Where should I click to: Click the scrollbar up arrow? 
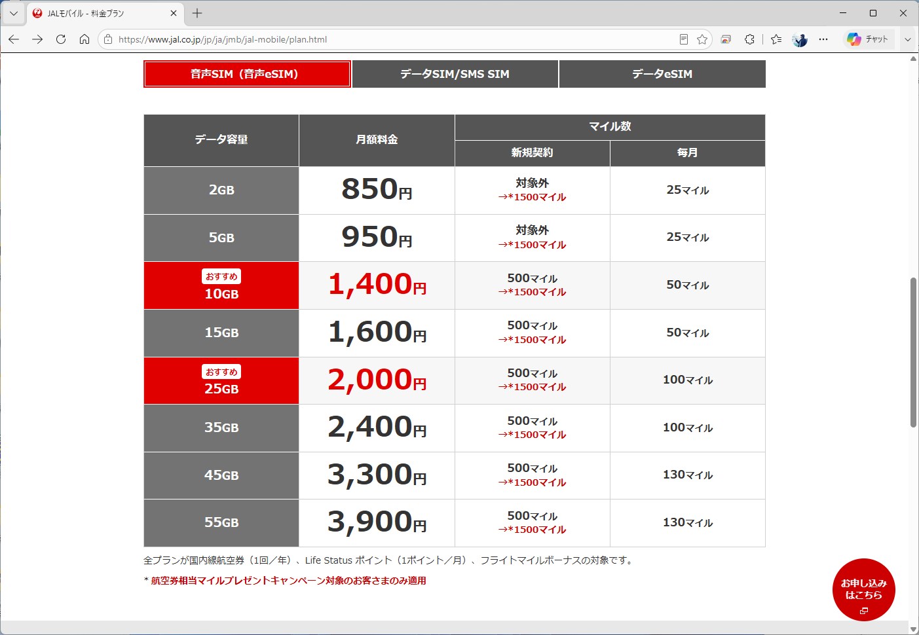(x=913, y=58)
